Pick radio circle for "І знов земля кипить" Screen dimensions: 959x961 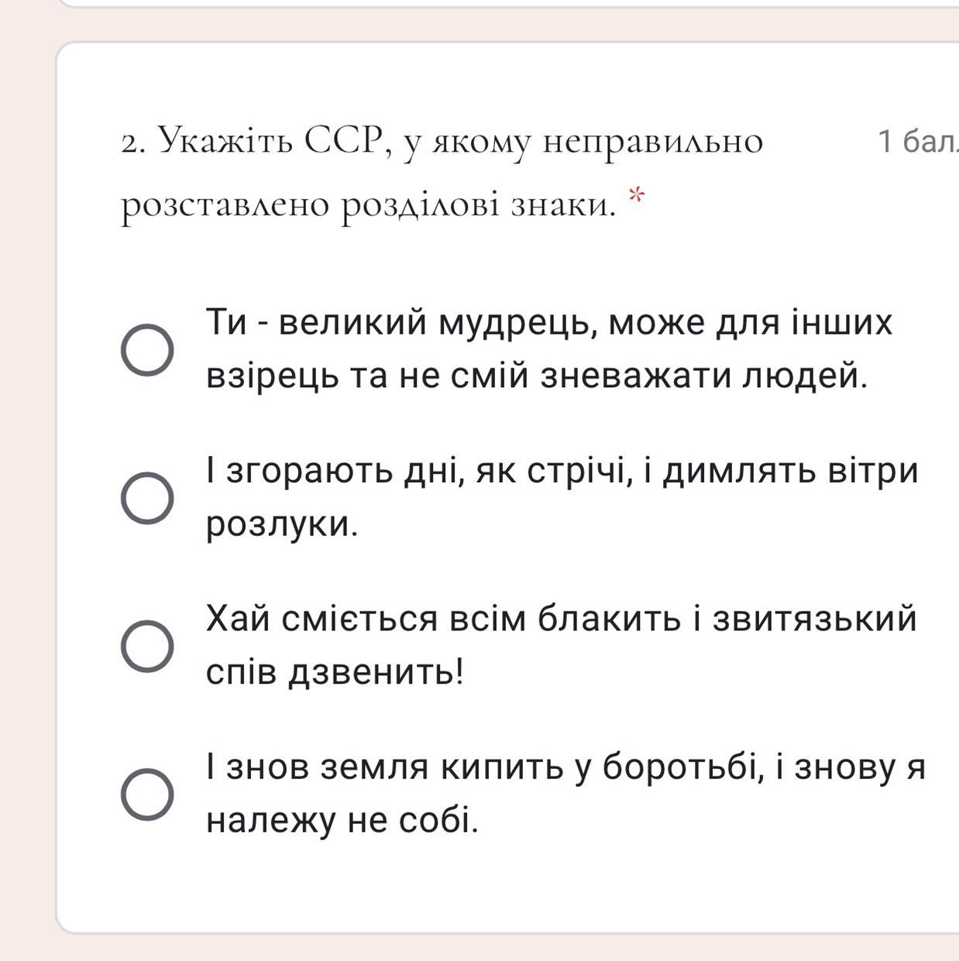point(147,795)
